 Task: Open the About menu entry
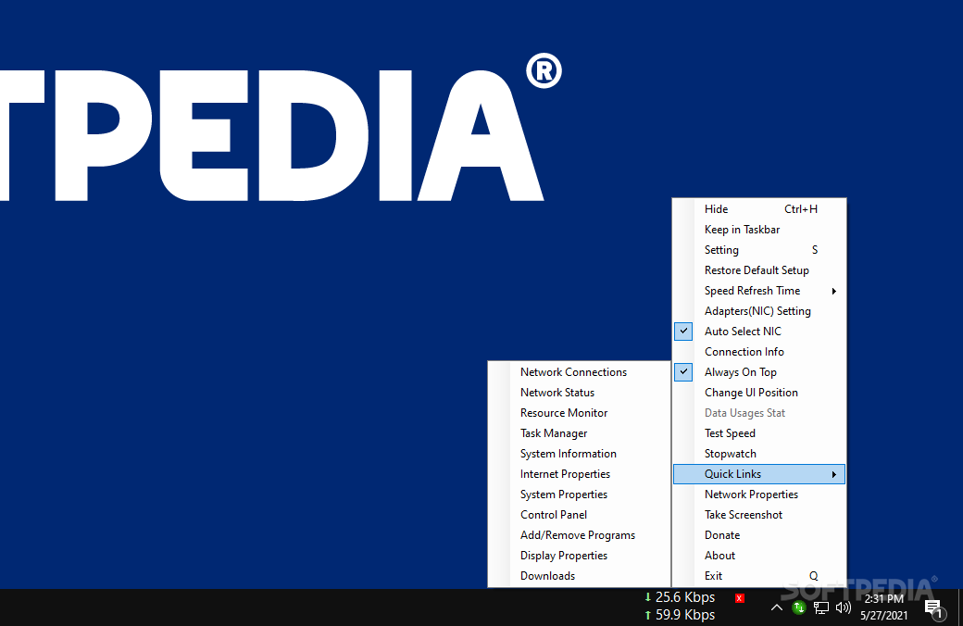coord(759,556)
